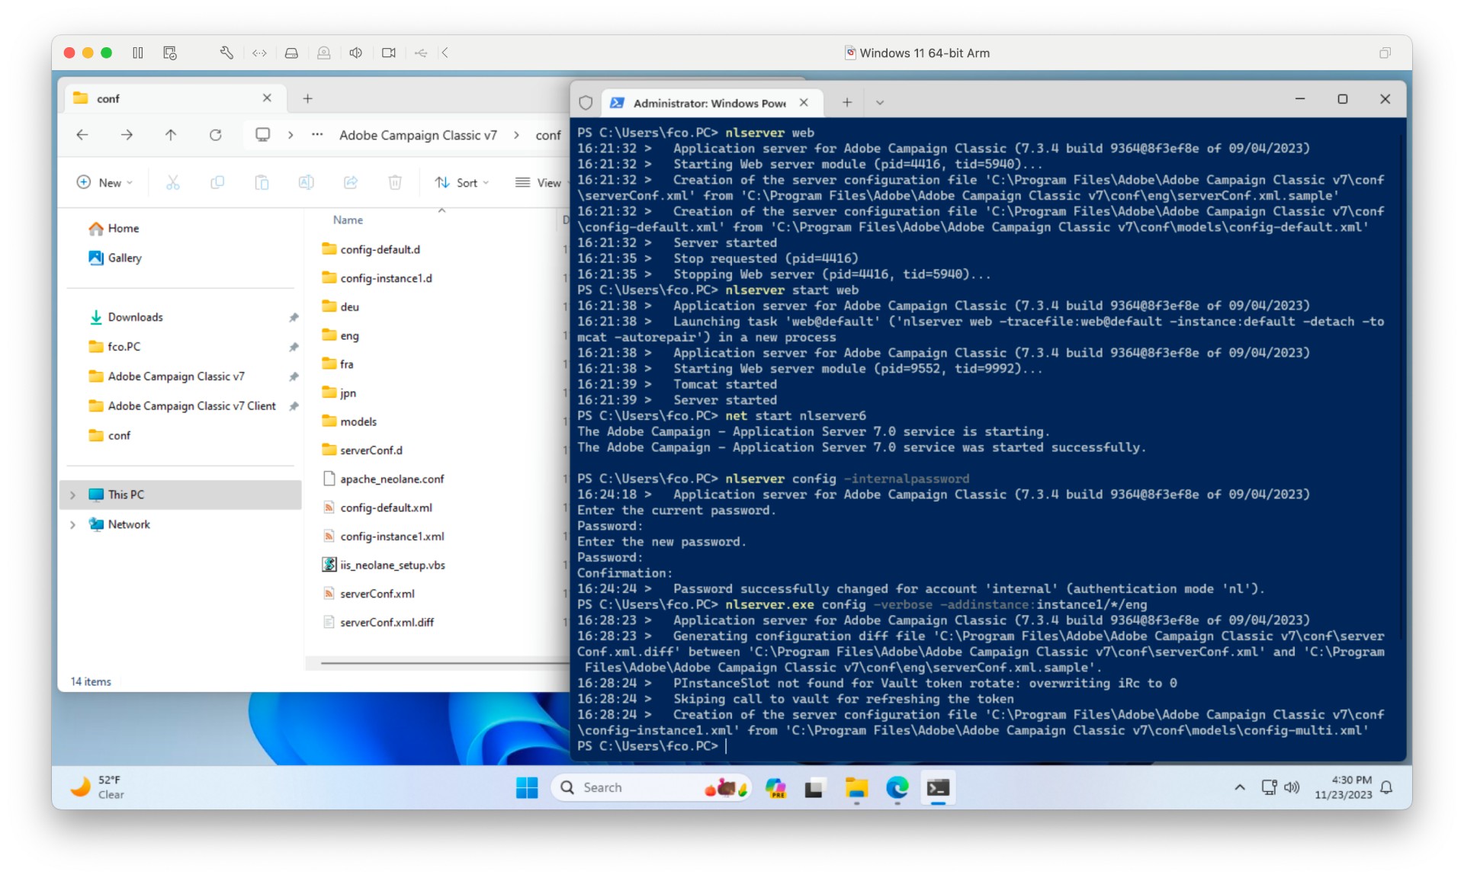This screenshot has width=1464, height=878.
Task: Click the taskbar Search box
Action: pos(625,787)
